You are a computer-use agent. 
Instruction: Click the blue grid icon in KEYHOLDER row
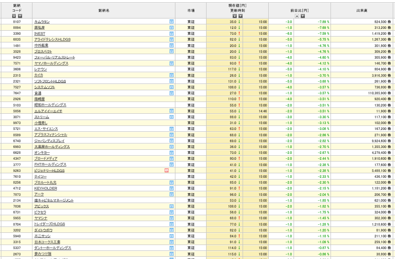point(171,189)
